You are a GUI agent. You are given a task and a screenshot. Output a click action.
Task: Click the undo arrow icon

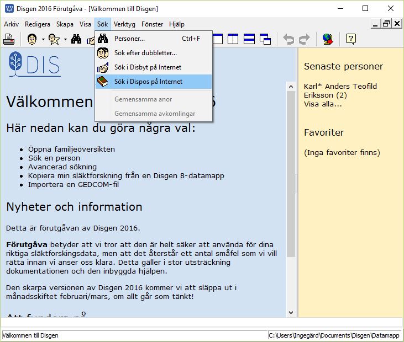[288, 39]
